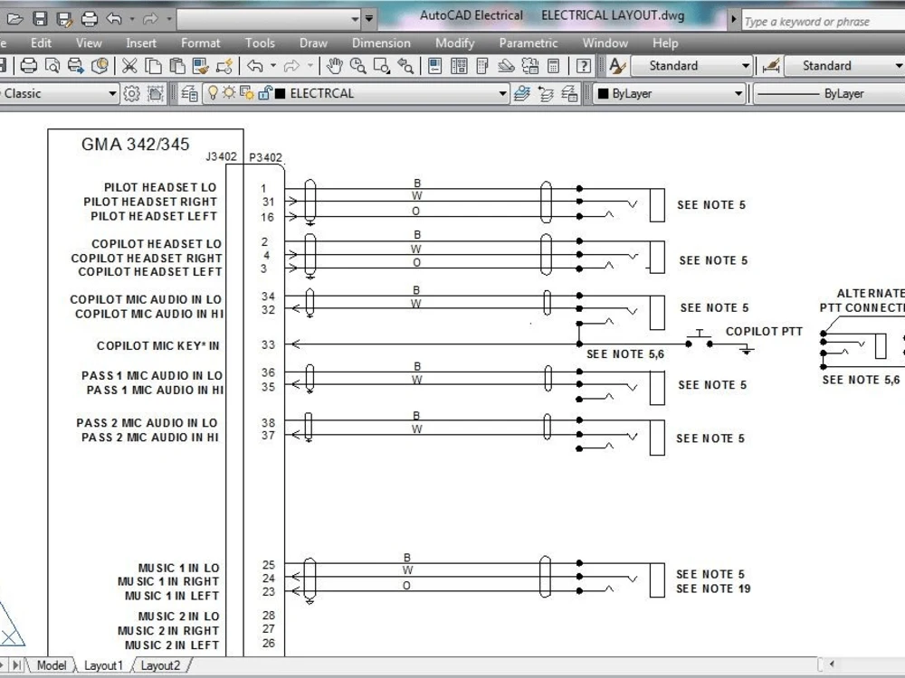Viewport: 905px width, 678px height.
Task: Select the Zoom Window tool
Action: [382, 65]
